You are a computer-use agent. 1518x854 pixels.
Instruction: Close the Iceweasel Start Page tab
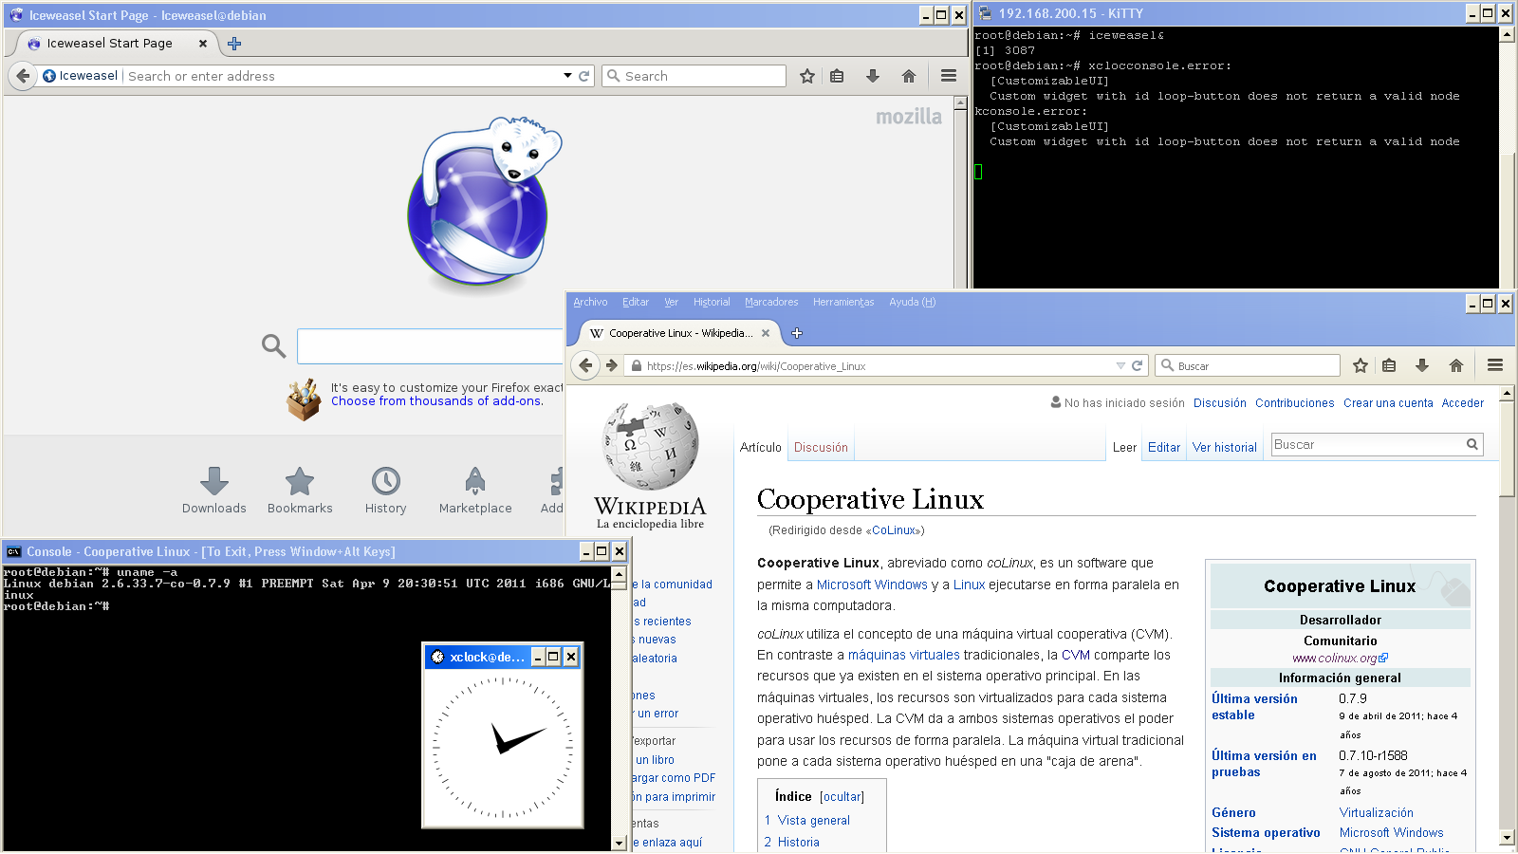coord(203,44)
